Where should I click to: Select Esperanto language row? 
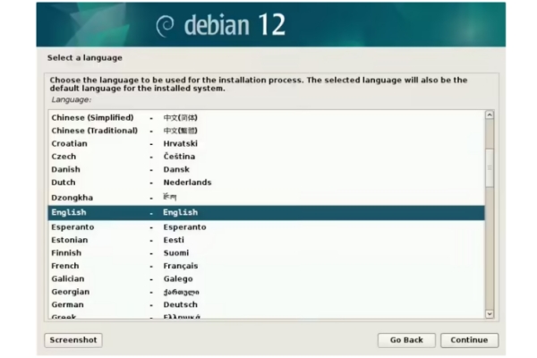(x=267, y=227)
